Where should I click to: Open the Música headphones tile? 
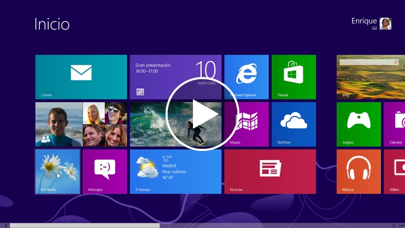(359, 172)
